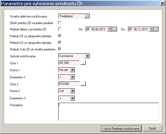Open the Strana 1 dropdown showing Má dať

click(72, 70)
